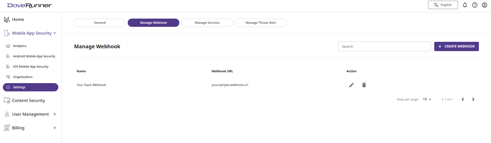491x143 pixels.
Task: Click the Rows per page label
Action: pyautogui.click(x=408, y=99)
